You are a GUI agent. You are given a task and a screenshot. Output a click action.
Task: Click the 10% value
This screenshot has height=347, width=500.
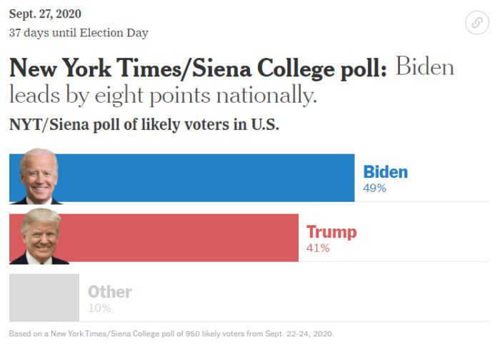pos(99,308)
